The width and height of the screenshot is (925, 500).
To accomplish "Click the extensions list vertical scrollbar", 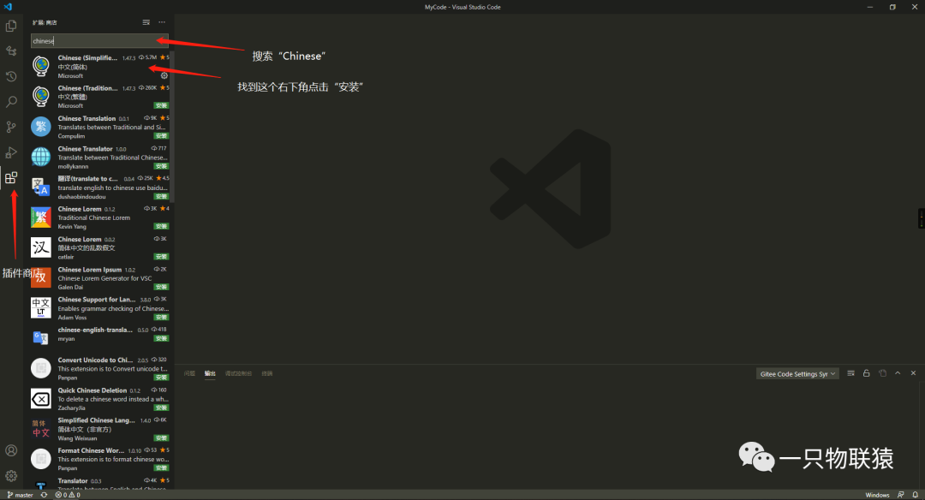I will point(171,127).
